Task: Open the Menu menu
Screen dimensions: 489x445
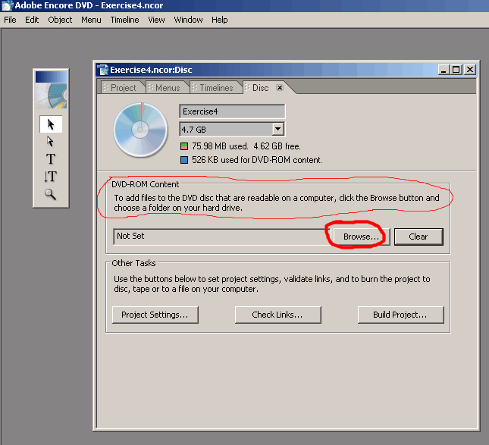Action: pyautogui.click(x=91, y=20)
